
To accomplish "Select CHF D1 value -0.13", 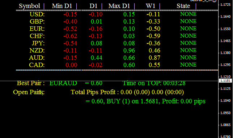I will tap(96, 36).
